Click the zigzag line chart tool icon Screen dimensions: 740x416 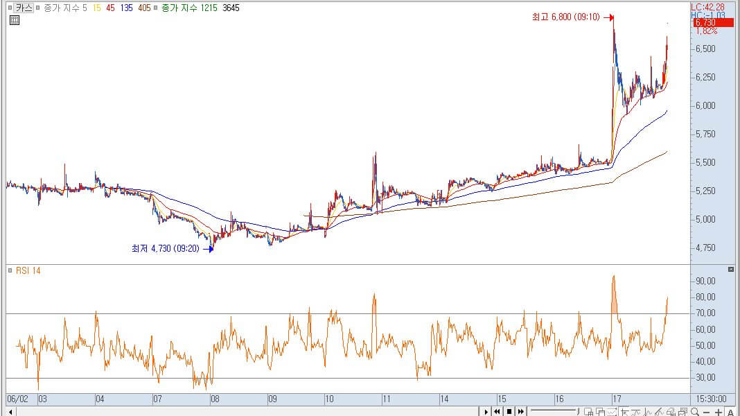click(636, 413)
